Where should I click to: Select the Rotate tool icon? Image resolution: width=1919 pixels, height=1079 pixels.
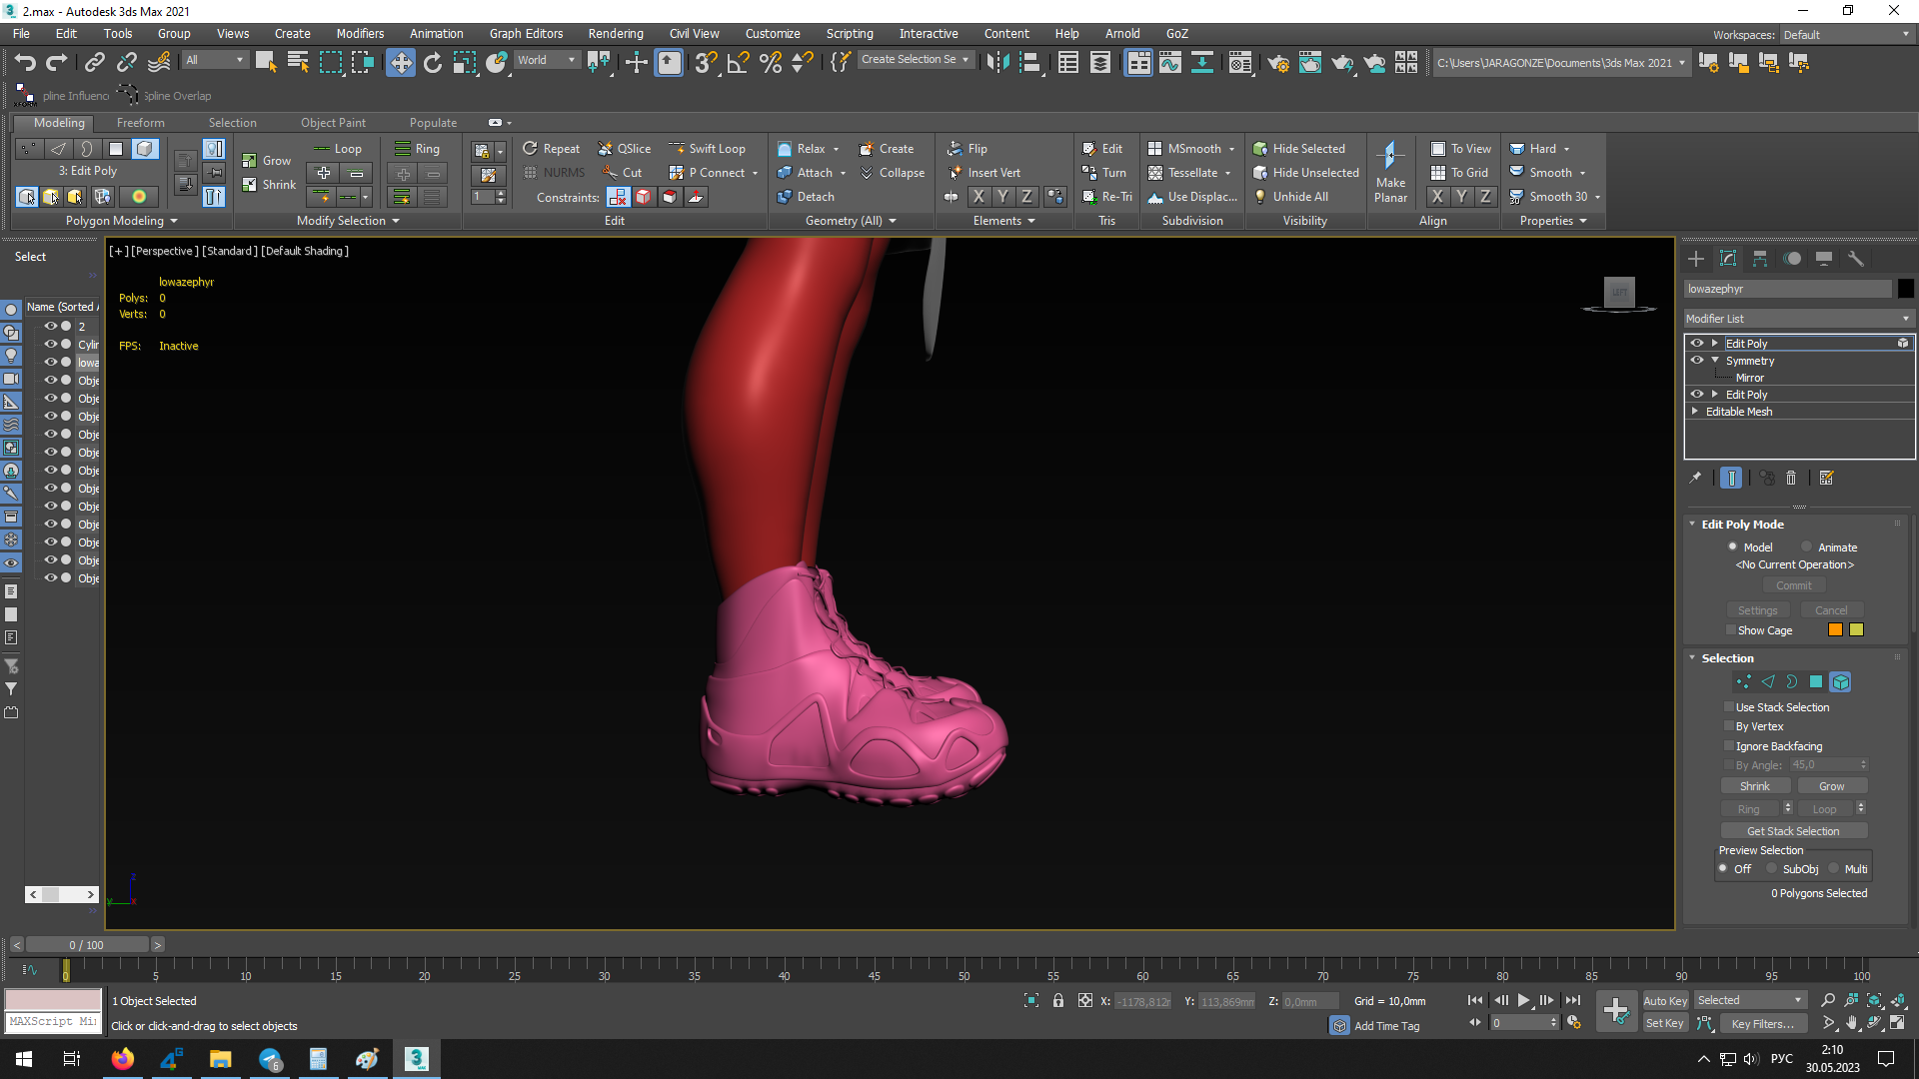432,63
